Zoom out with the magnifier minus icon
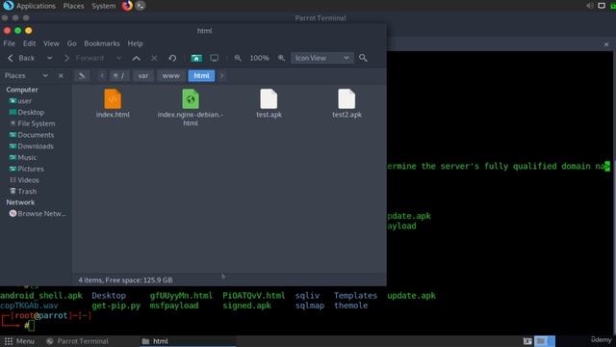 (x=238, y=58)
